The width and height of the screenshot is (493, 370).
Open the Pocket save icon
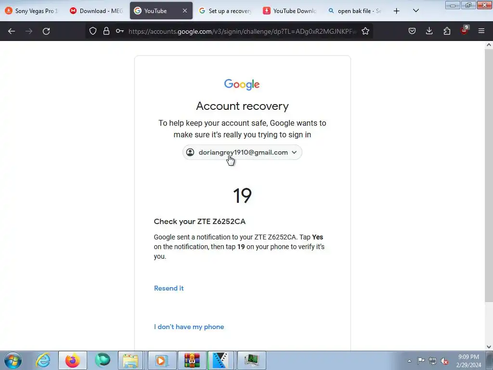(x=412, y=31)
